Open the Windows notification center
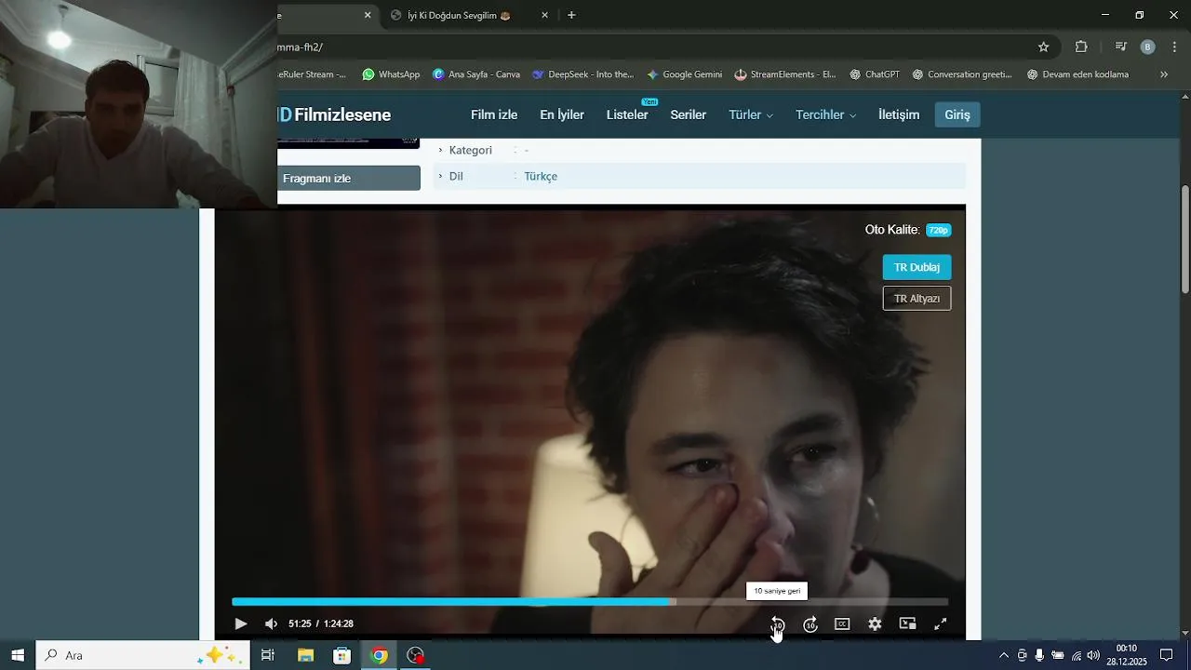This screenshot has width=1191, height=670. point(1167,655)
